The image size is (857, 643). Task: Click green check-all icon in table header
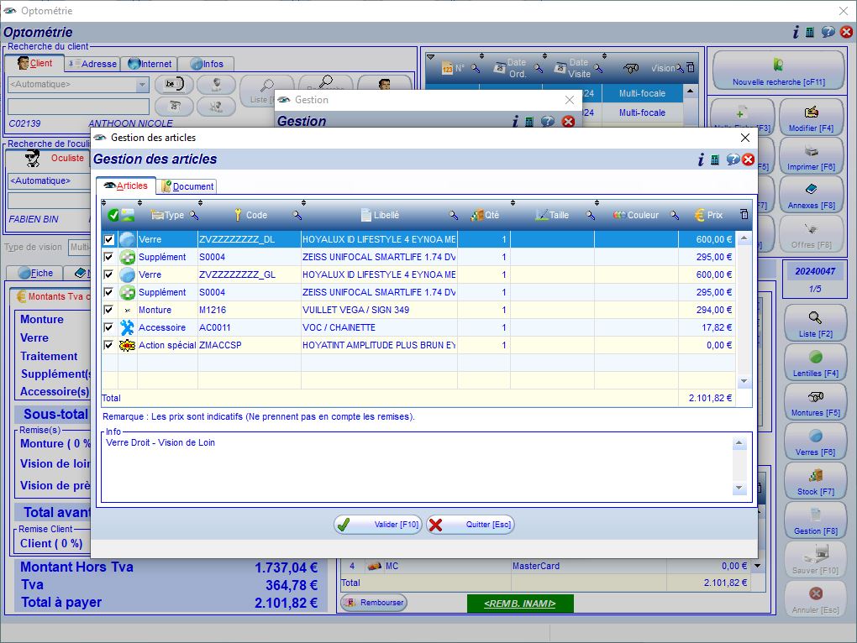tap(113, 215)
